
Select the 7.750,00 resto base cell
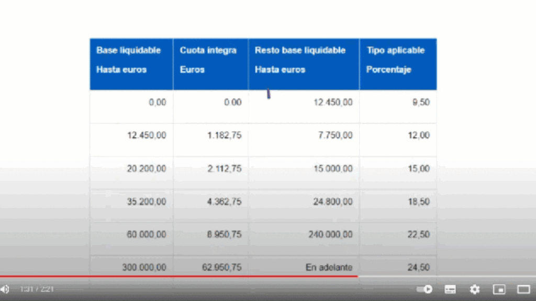point(304,140)
